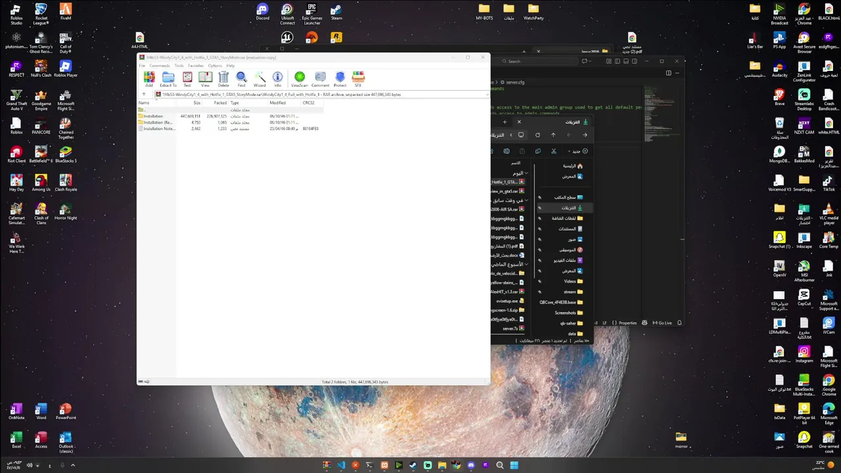
Task: Click the taskbar Search magnifier
Action: (x=499, y=465)
